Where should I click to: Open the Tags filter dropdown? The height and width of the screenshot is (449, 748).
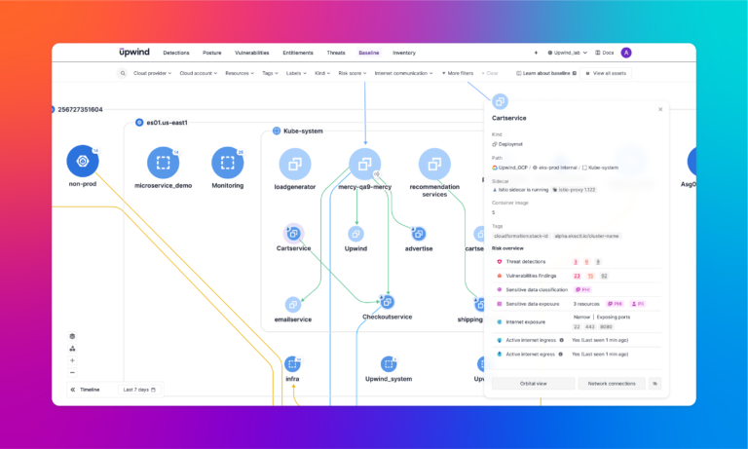point(270,73)
